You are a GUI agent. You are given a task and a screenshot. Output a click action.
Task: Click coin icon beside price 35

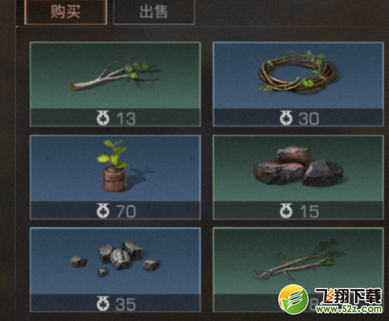103,303
